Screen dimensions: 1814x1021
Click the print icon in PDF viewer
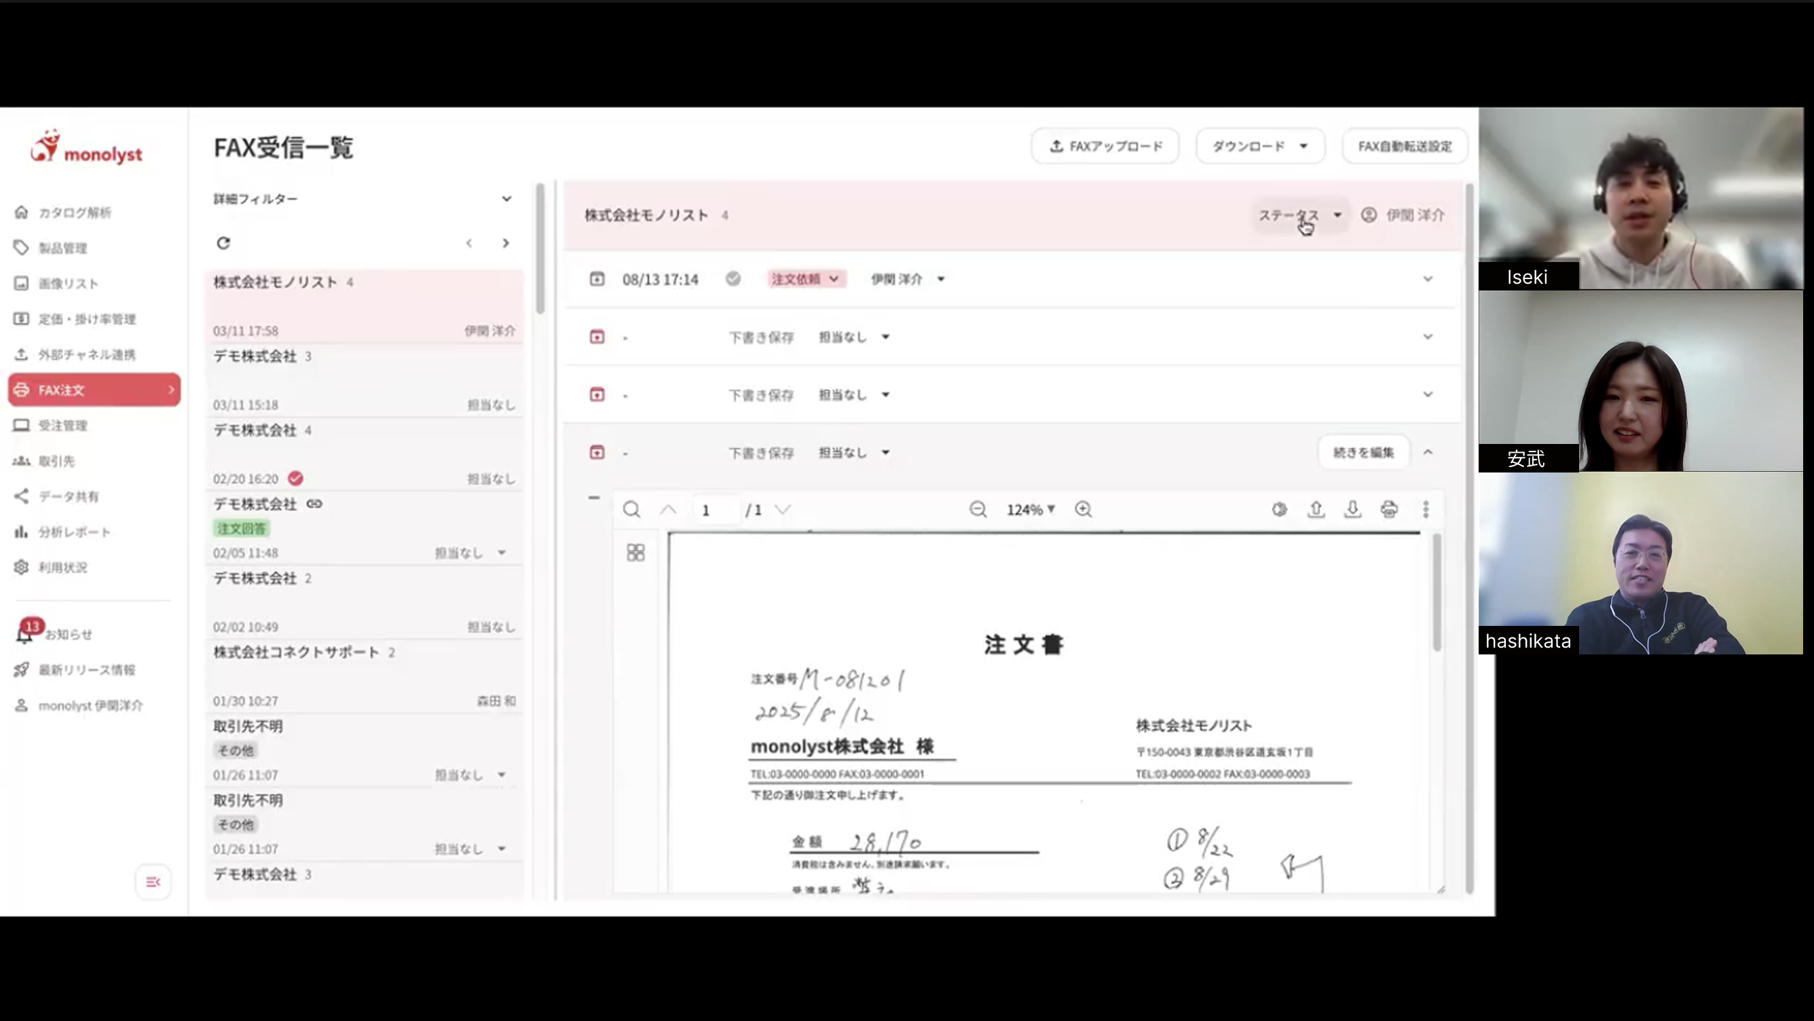click(1388, 509)
